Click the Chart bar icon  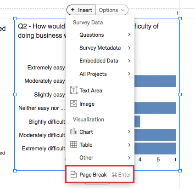[73, 132]
